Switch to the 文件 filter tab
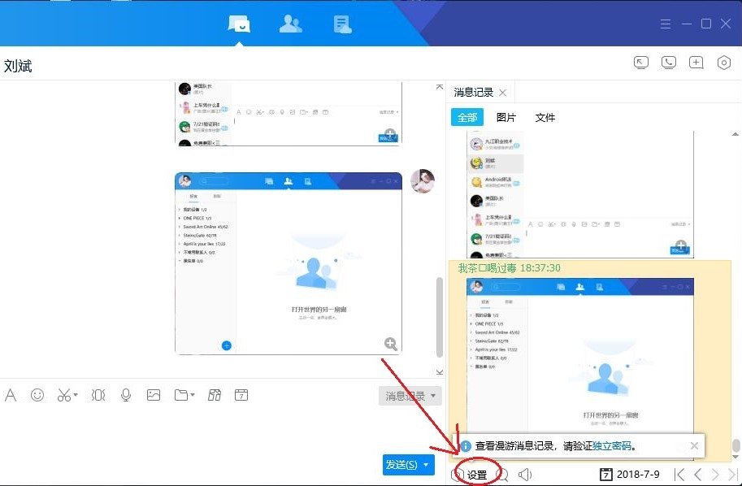 (x=545, y=117)
